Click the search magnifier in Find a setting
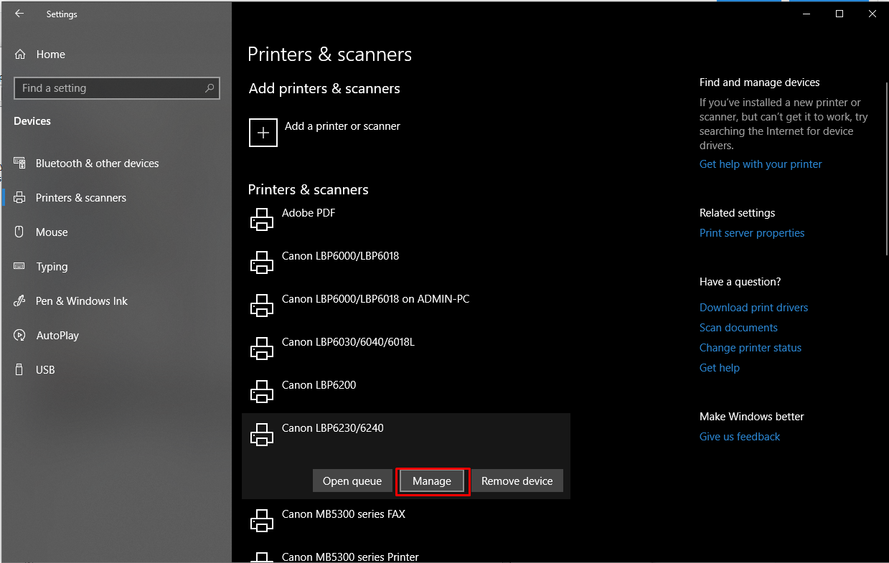This screenshot has height=563, width=889. [x=210, y=88]
